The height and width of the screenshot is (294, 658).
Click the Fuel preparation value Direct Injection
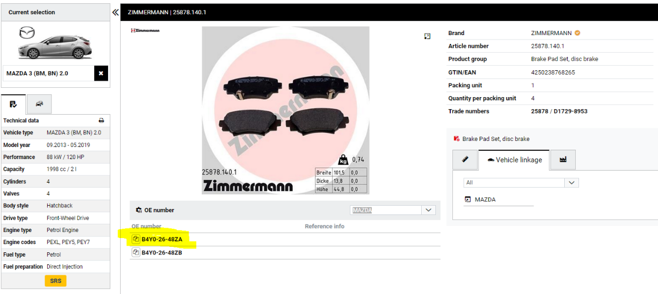click(65, 267)
